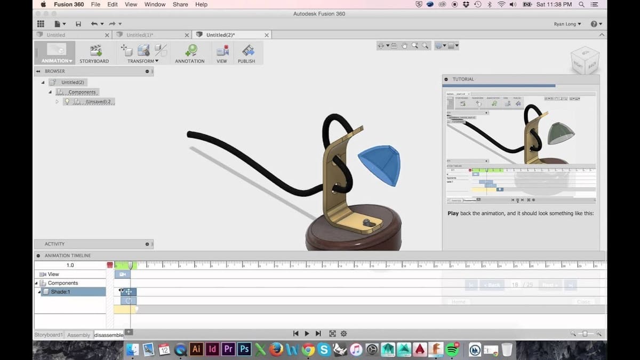Viewport: 640px width, 360px height.
Task: Click the Orbit navigation tool
Action: tap(381, 46)
